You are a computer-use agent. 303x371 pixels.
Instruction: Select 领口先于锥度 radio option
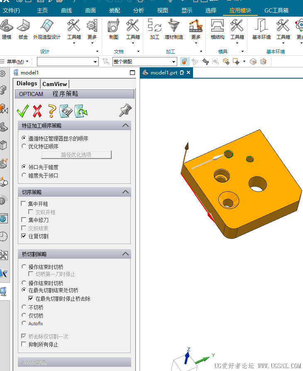pos(24,167)
